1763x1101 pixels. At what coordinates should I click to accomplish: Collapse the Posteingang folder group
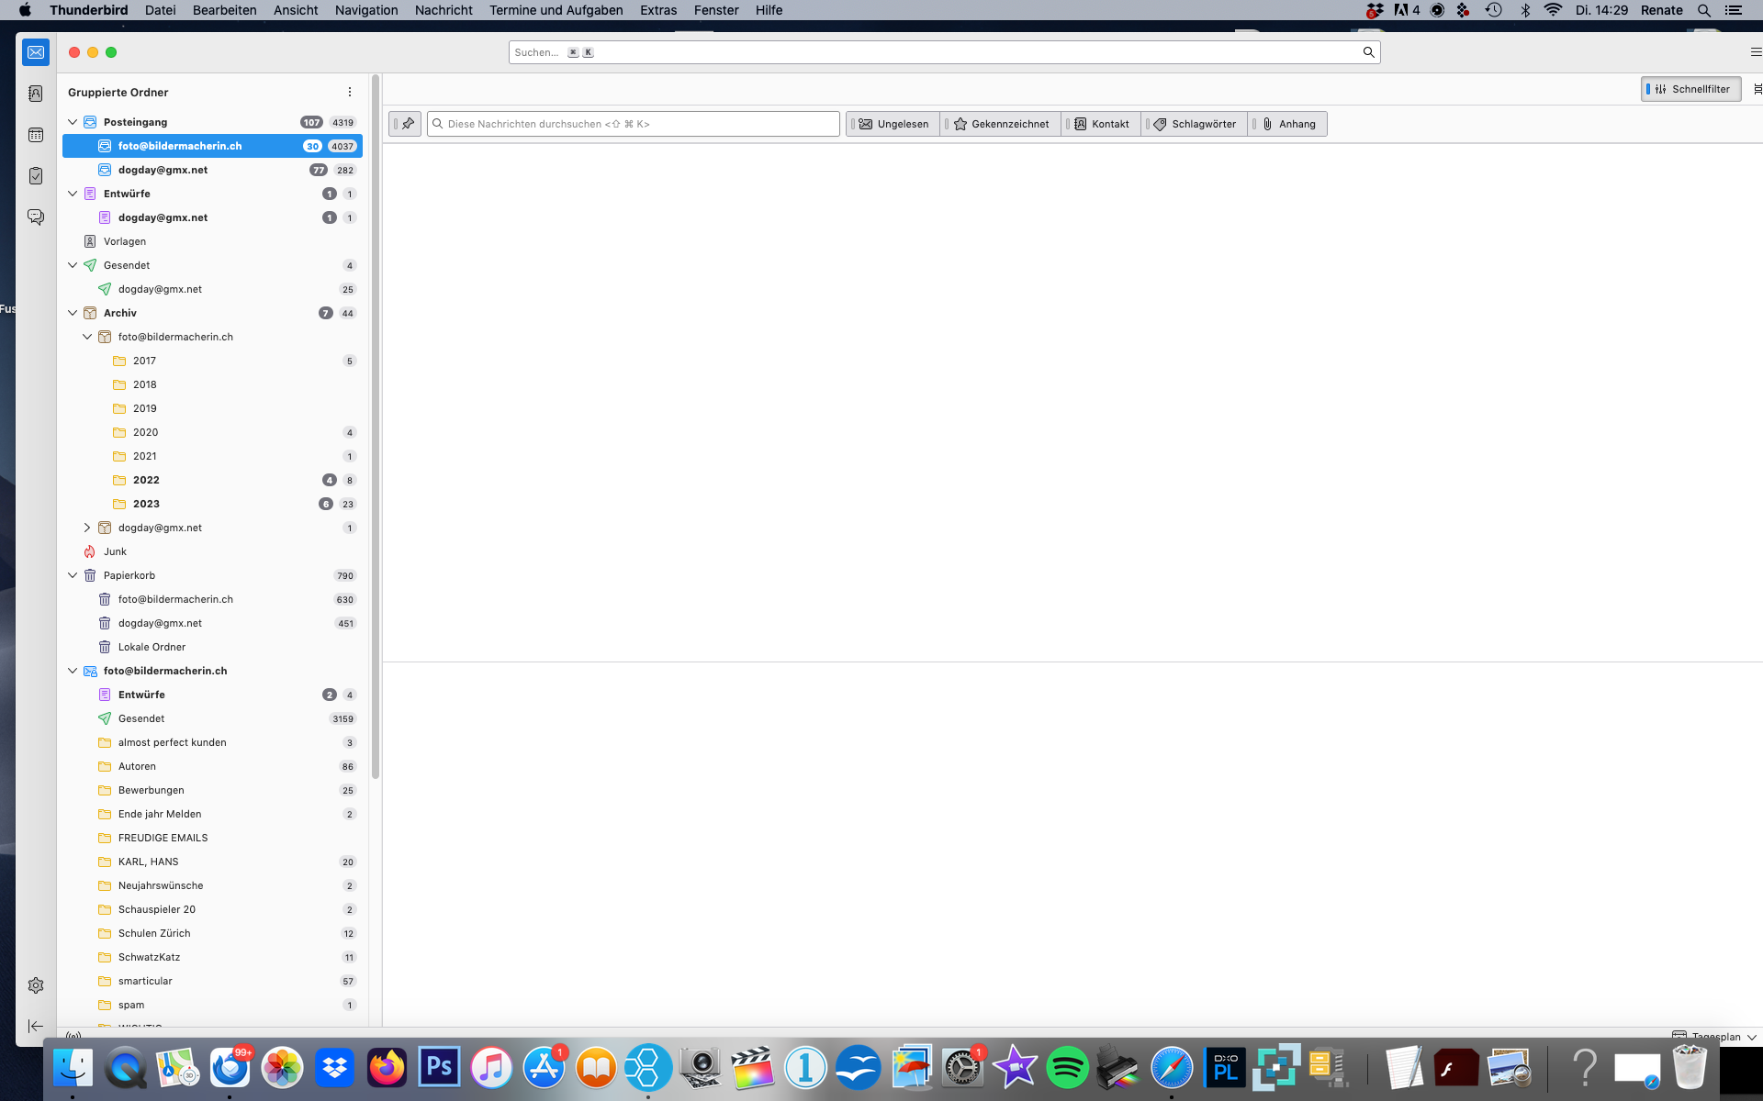click(73, 122)
